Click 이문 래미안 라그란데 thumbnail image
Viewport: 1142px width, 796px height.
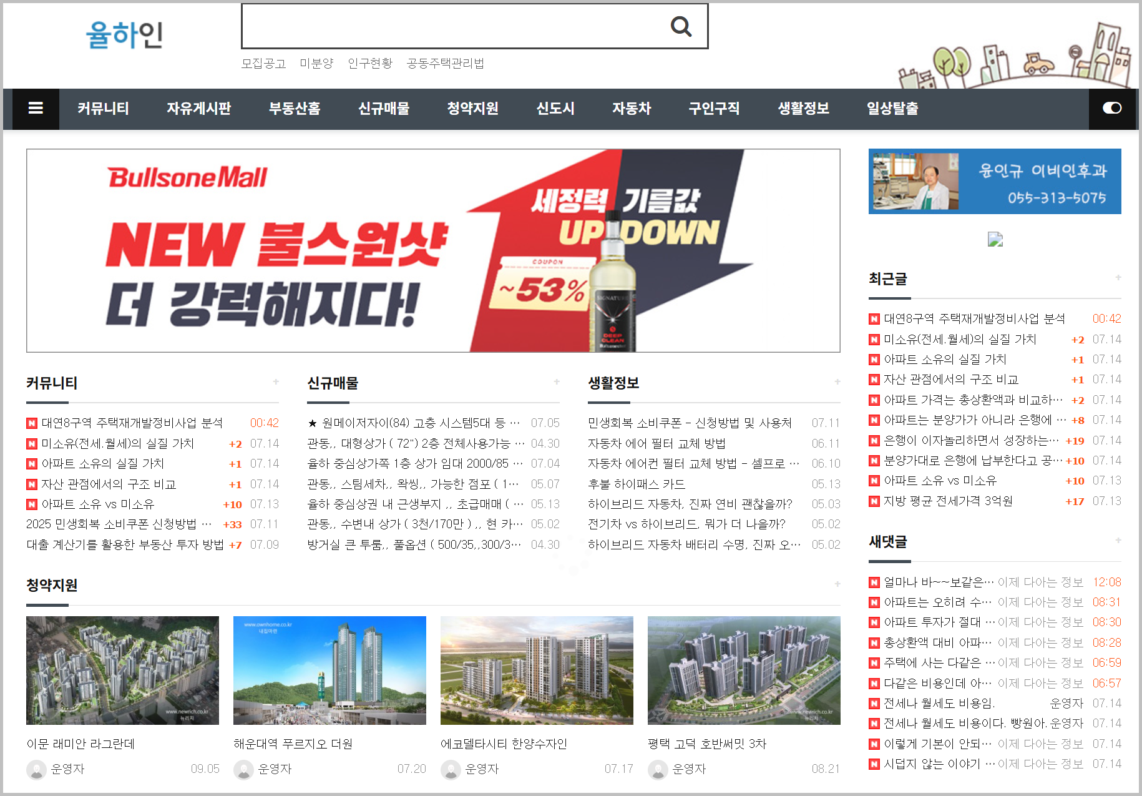coord(122,671)
